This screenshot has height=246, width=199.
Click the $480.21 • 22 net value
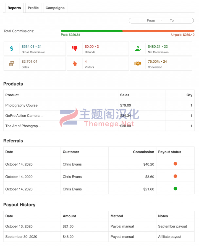158,47
